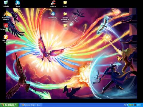Open the Corbeille recycle bin icon
Image resolution: width=143 pixels, height=107 pixels.
click(6, 4)
